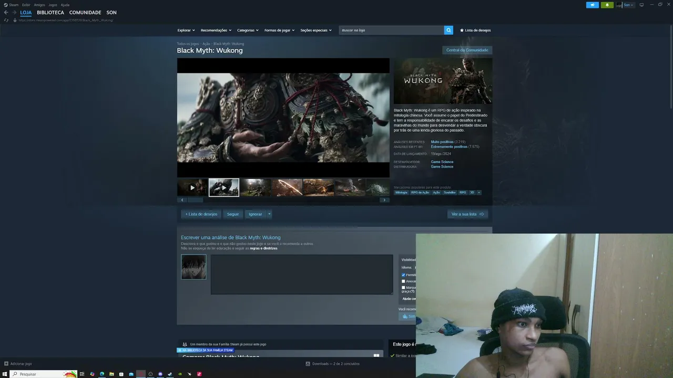Click the Copilot taskbar icon
The image size is (673, 378).
(x=92, y=374)
